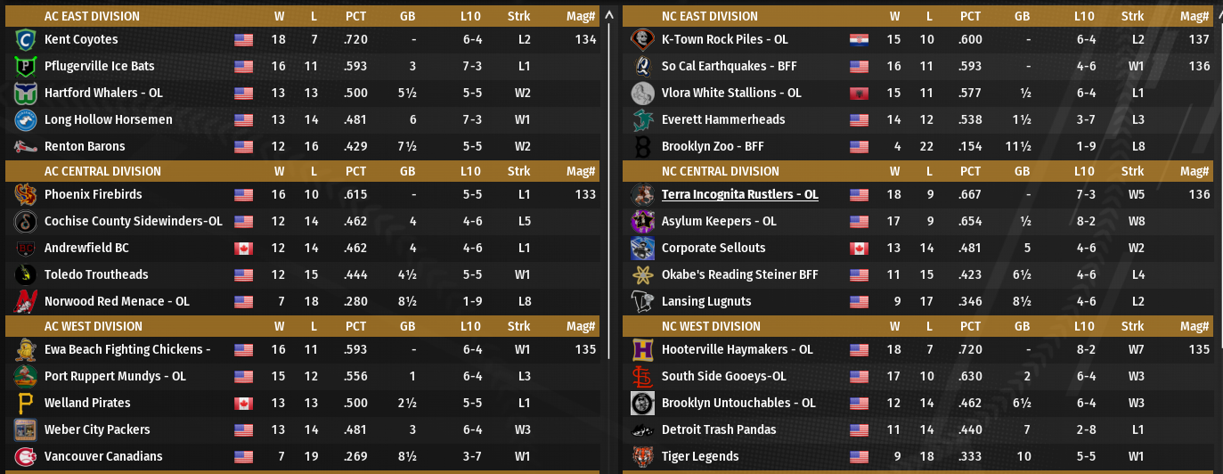
Task: Click the Canadian flag beside Andrewfield BC
Action: pyautogui.click(x=243, y=249)
